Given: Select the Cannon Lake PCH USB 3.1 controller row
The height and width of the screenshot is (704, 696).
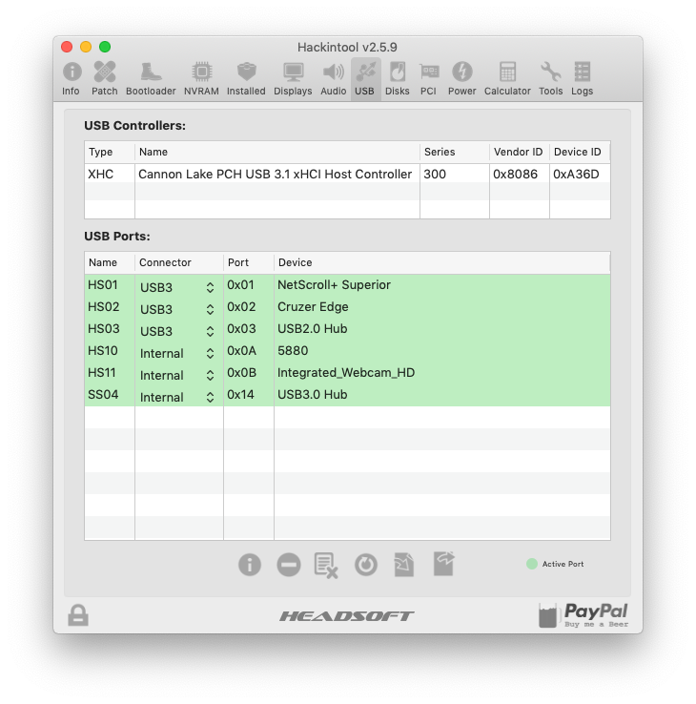Looking at the screenshot, I should [x=347, y=174].
